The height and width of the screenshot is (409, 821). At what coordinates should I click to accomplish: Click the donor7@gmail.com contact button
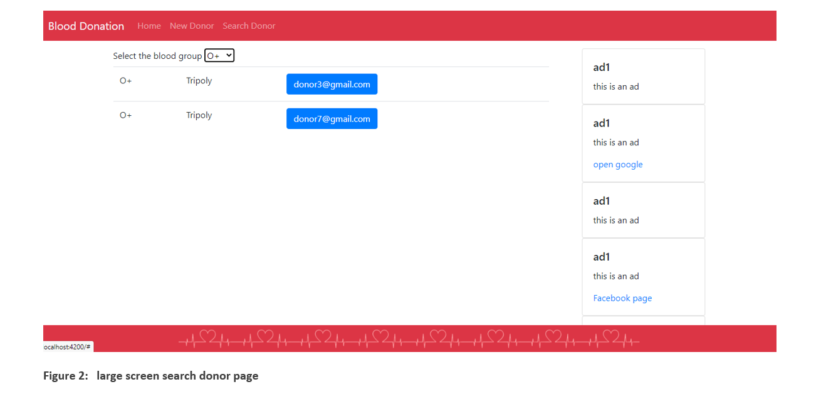[332, 118]
